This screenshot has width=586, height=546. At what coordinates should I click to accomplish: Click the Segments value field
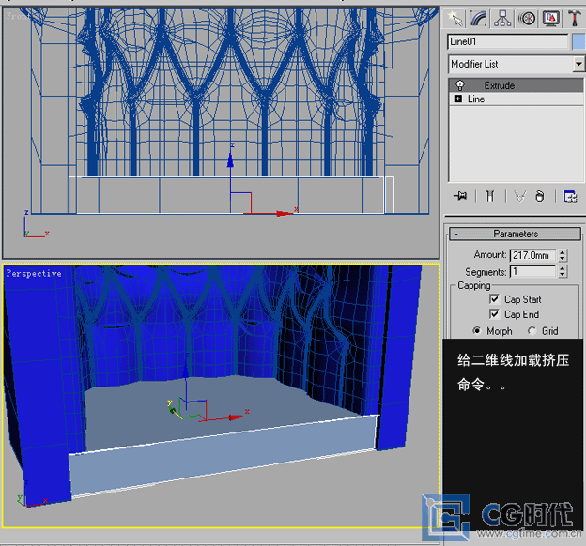[x=532, y=271]
